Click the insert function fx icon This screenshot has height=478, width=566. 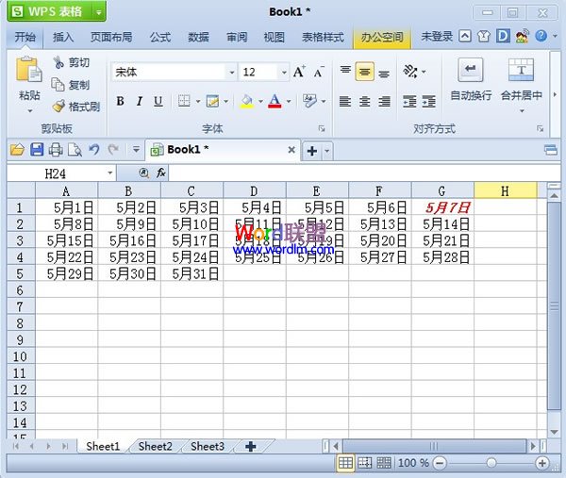pyautogui.click(x=161, y=173)
